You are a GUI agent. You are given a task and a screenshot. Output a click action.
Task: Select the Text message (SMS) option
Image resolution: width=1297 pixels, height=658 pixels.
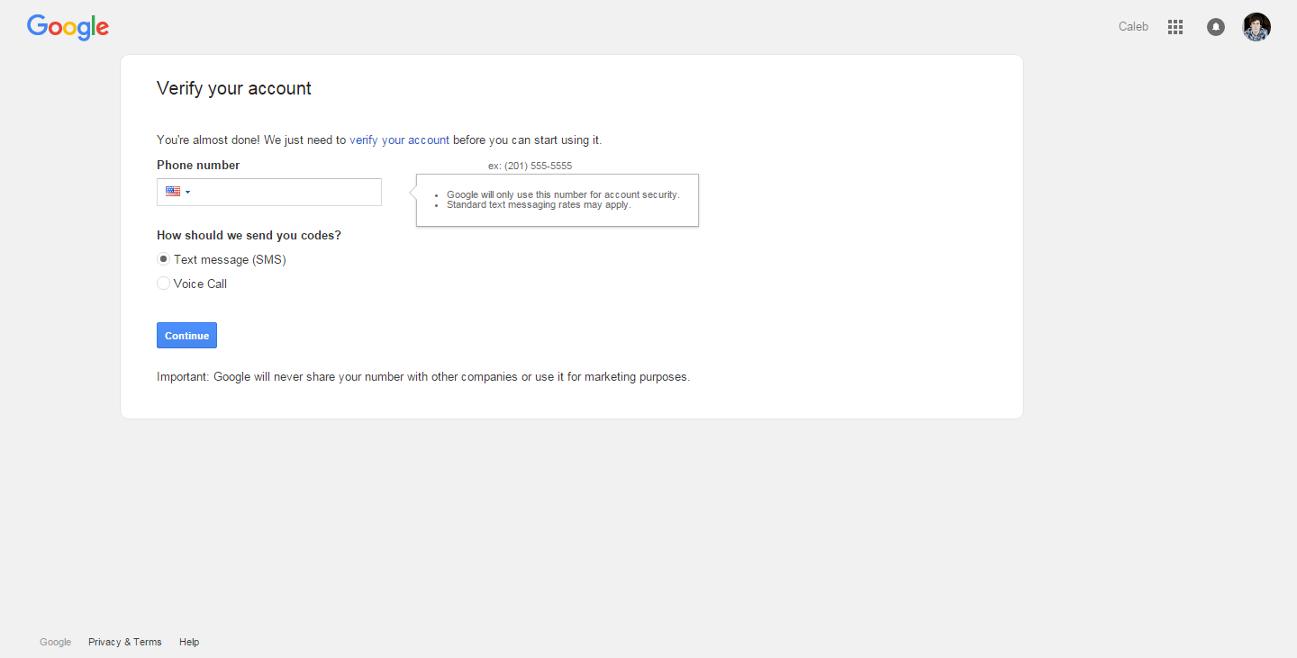click(x=163, y=259)
